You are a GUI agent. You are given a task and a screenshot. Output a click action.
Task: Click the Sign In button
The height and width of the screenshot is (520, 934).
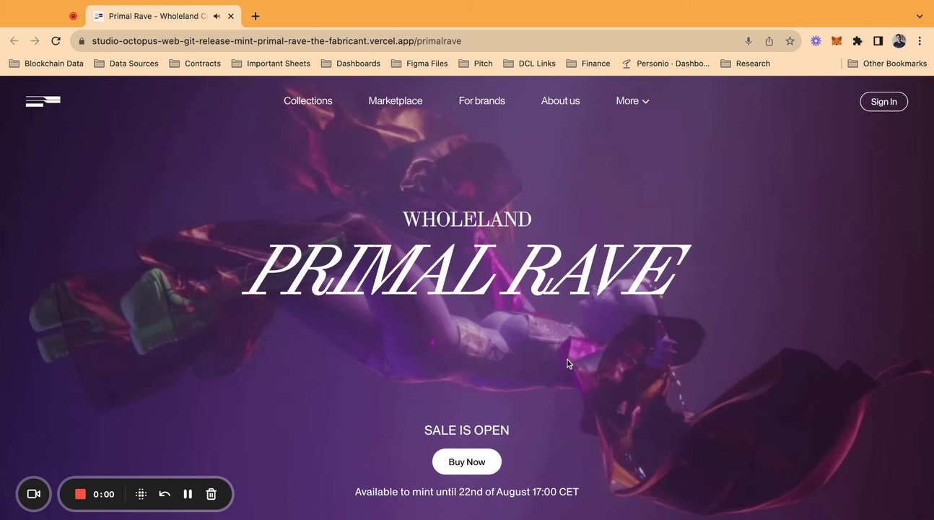point(883,102)
